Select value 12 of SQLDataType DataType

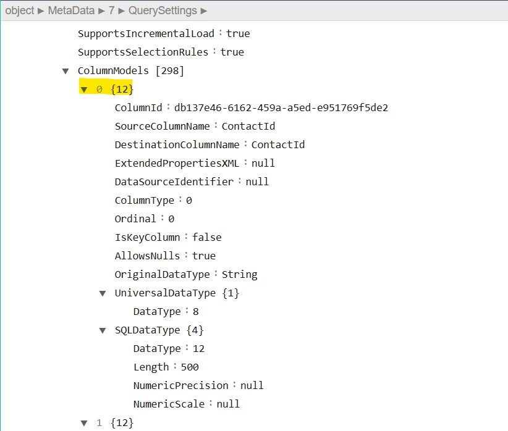tap(198, 349)
